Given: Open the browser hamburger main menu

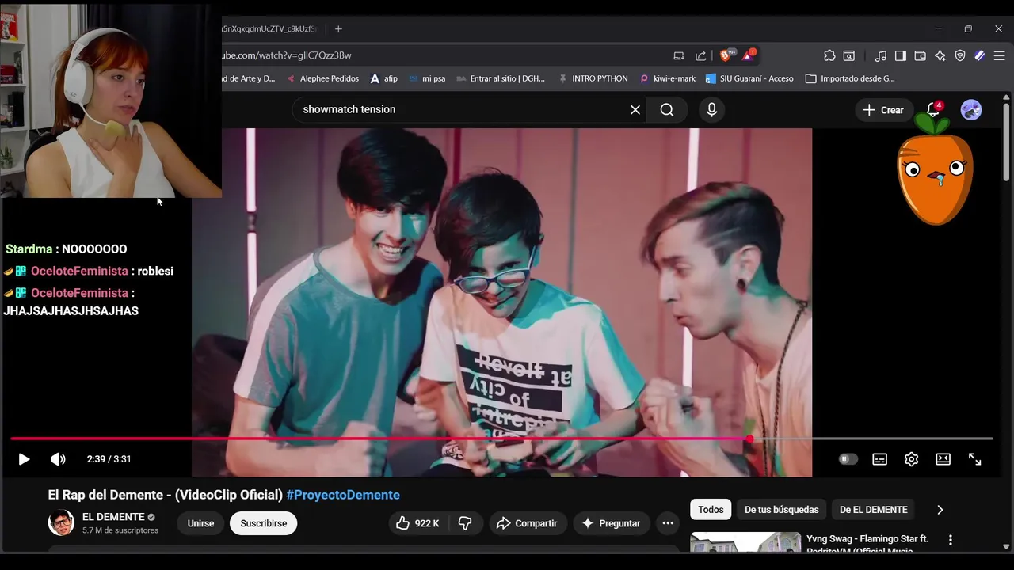Looking at the screenshot, I should coord(1000,55).
